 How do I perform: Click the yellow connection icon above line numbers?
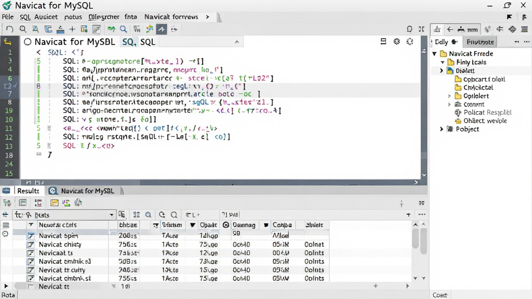point(7,42)
